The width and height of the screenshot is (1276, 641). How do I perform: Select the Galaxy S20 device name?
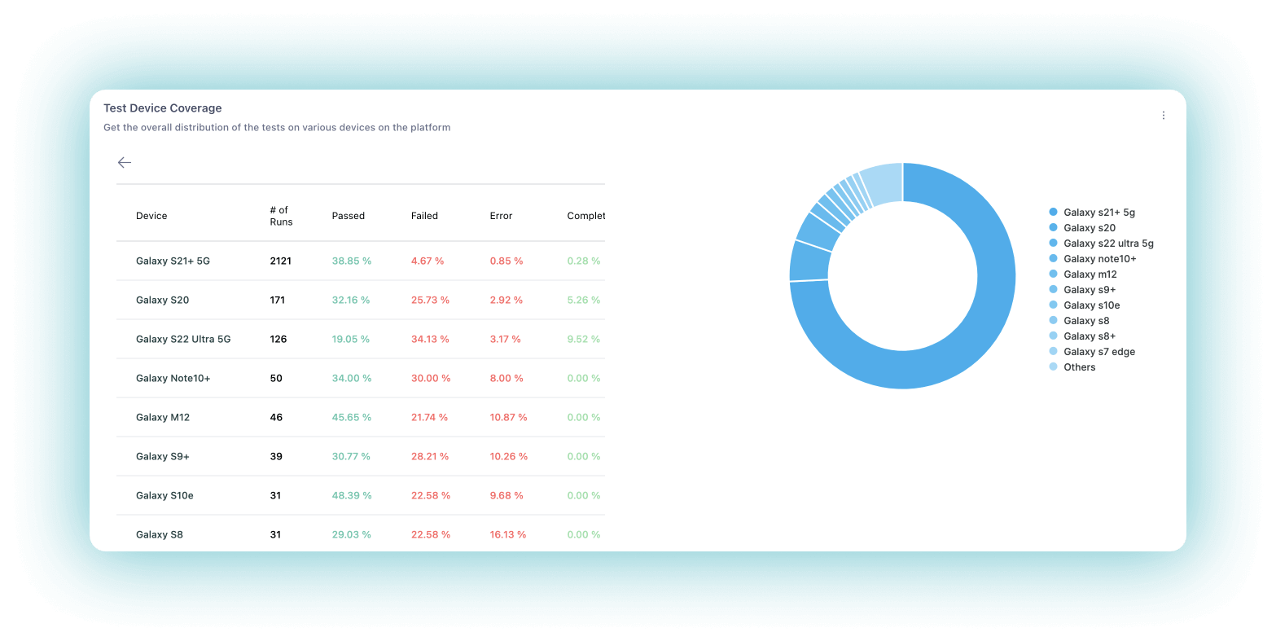coord(162,301)
